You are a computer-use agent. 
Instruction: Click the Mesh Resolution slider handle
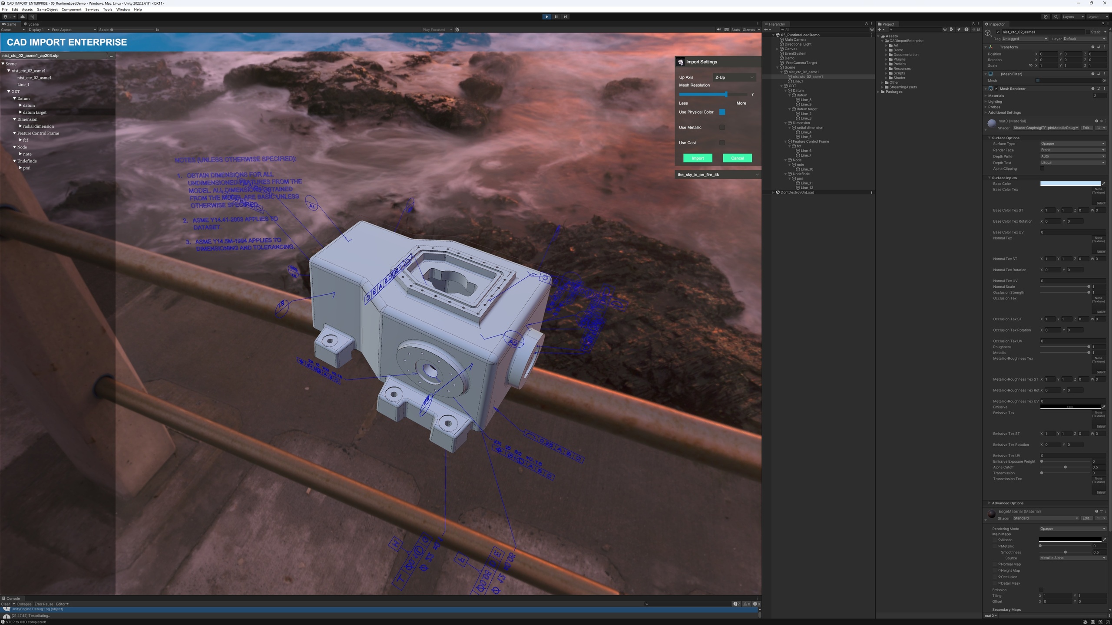pos(726,94)
